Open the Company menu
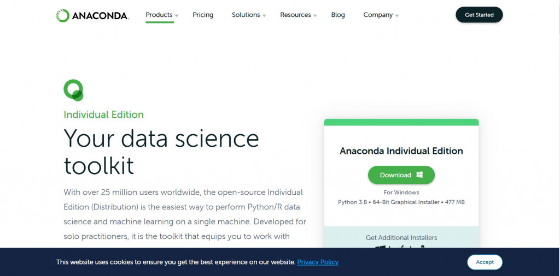Image resolution: width=560 pixels, height=276 pixels. point(378,15)
